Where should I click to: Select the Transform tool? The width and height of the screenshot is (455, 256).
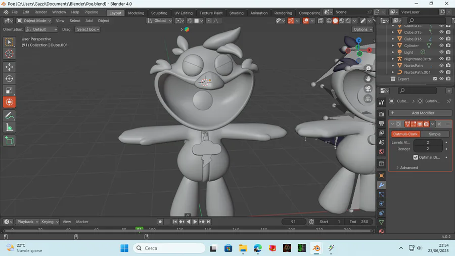tap(9, 102)
